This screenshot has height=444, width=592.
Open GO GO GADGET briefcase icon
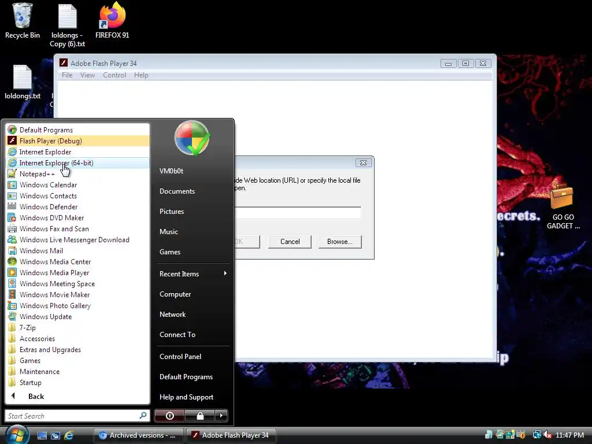(x=563, y=206)
